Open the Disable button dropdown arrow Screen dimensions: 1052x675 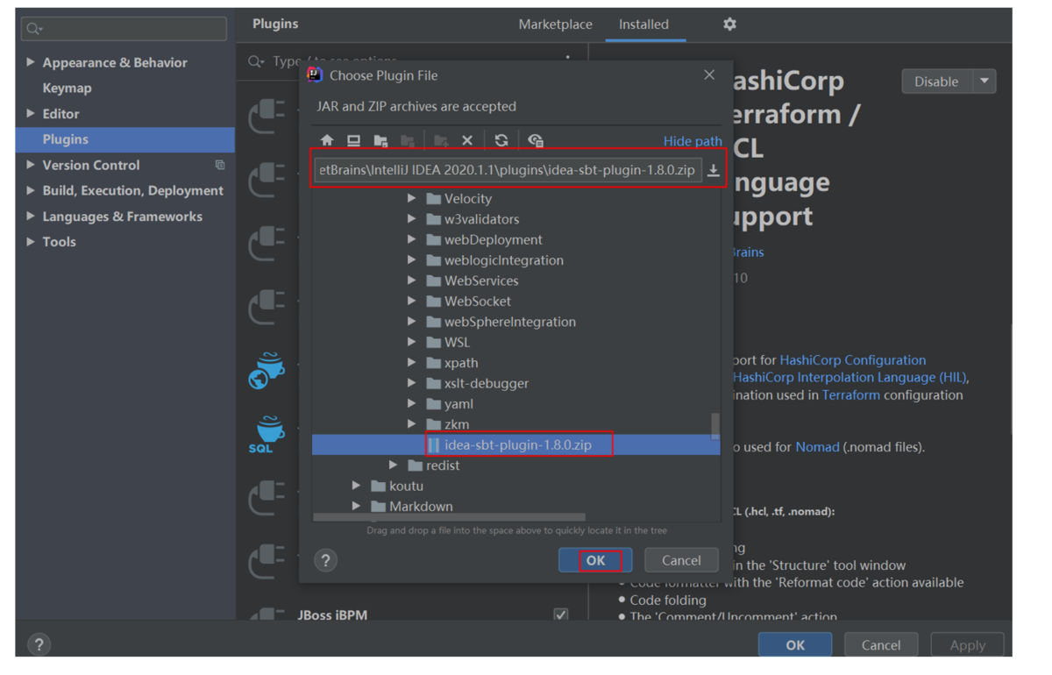pyautogui.click(x=984, y=82)
